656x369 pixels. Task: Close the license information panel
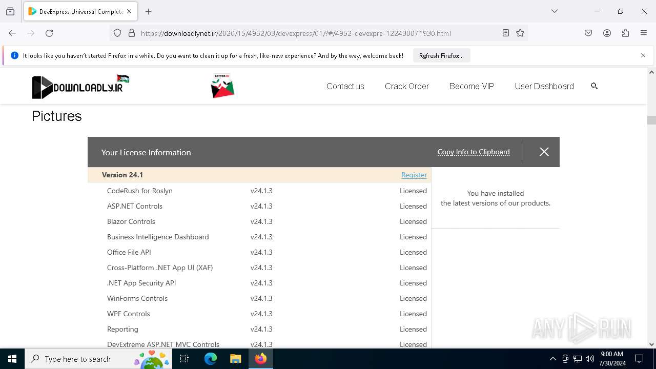pos(544,152)
